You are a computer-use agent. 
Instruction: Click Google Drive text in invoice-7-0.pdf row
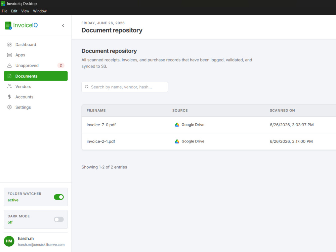pyautogui.click(x=193, y=125)
